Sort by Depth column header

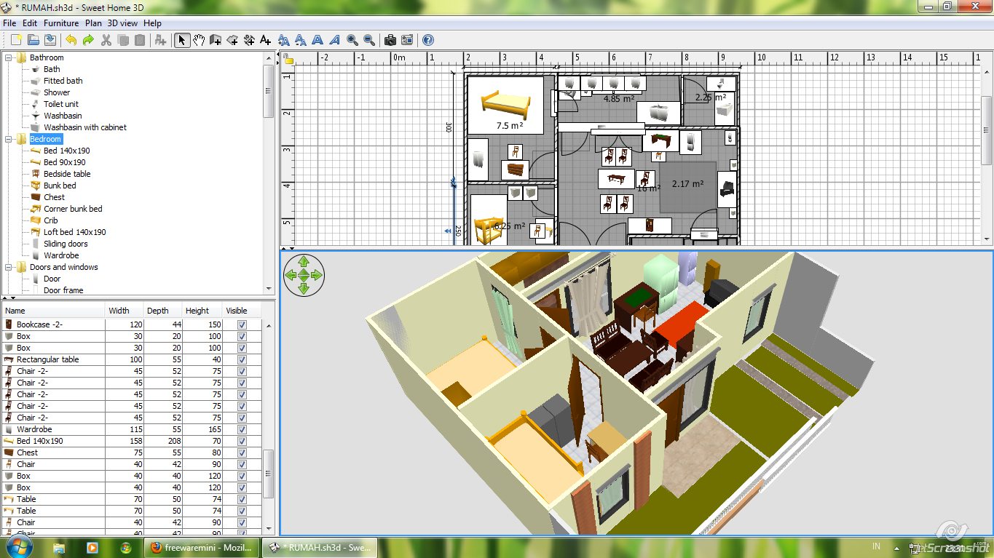click(163, 311)
